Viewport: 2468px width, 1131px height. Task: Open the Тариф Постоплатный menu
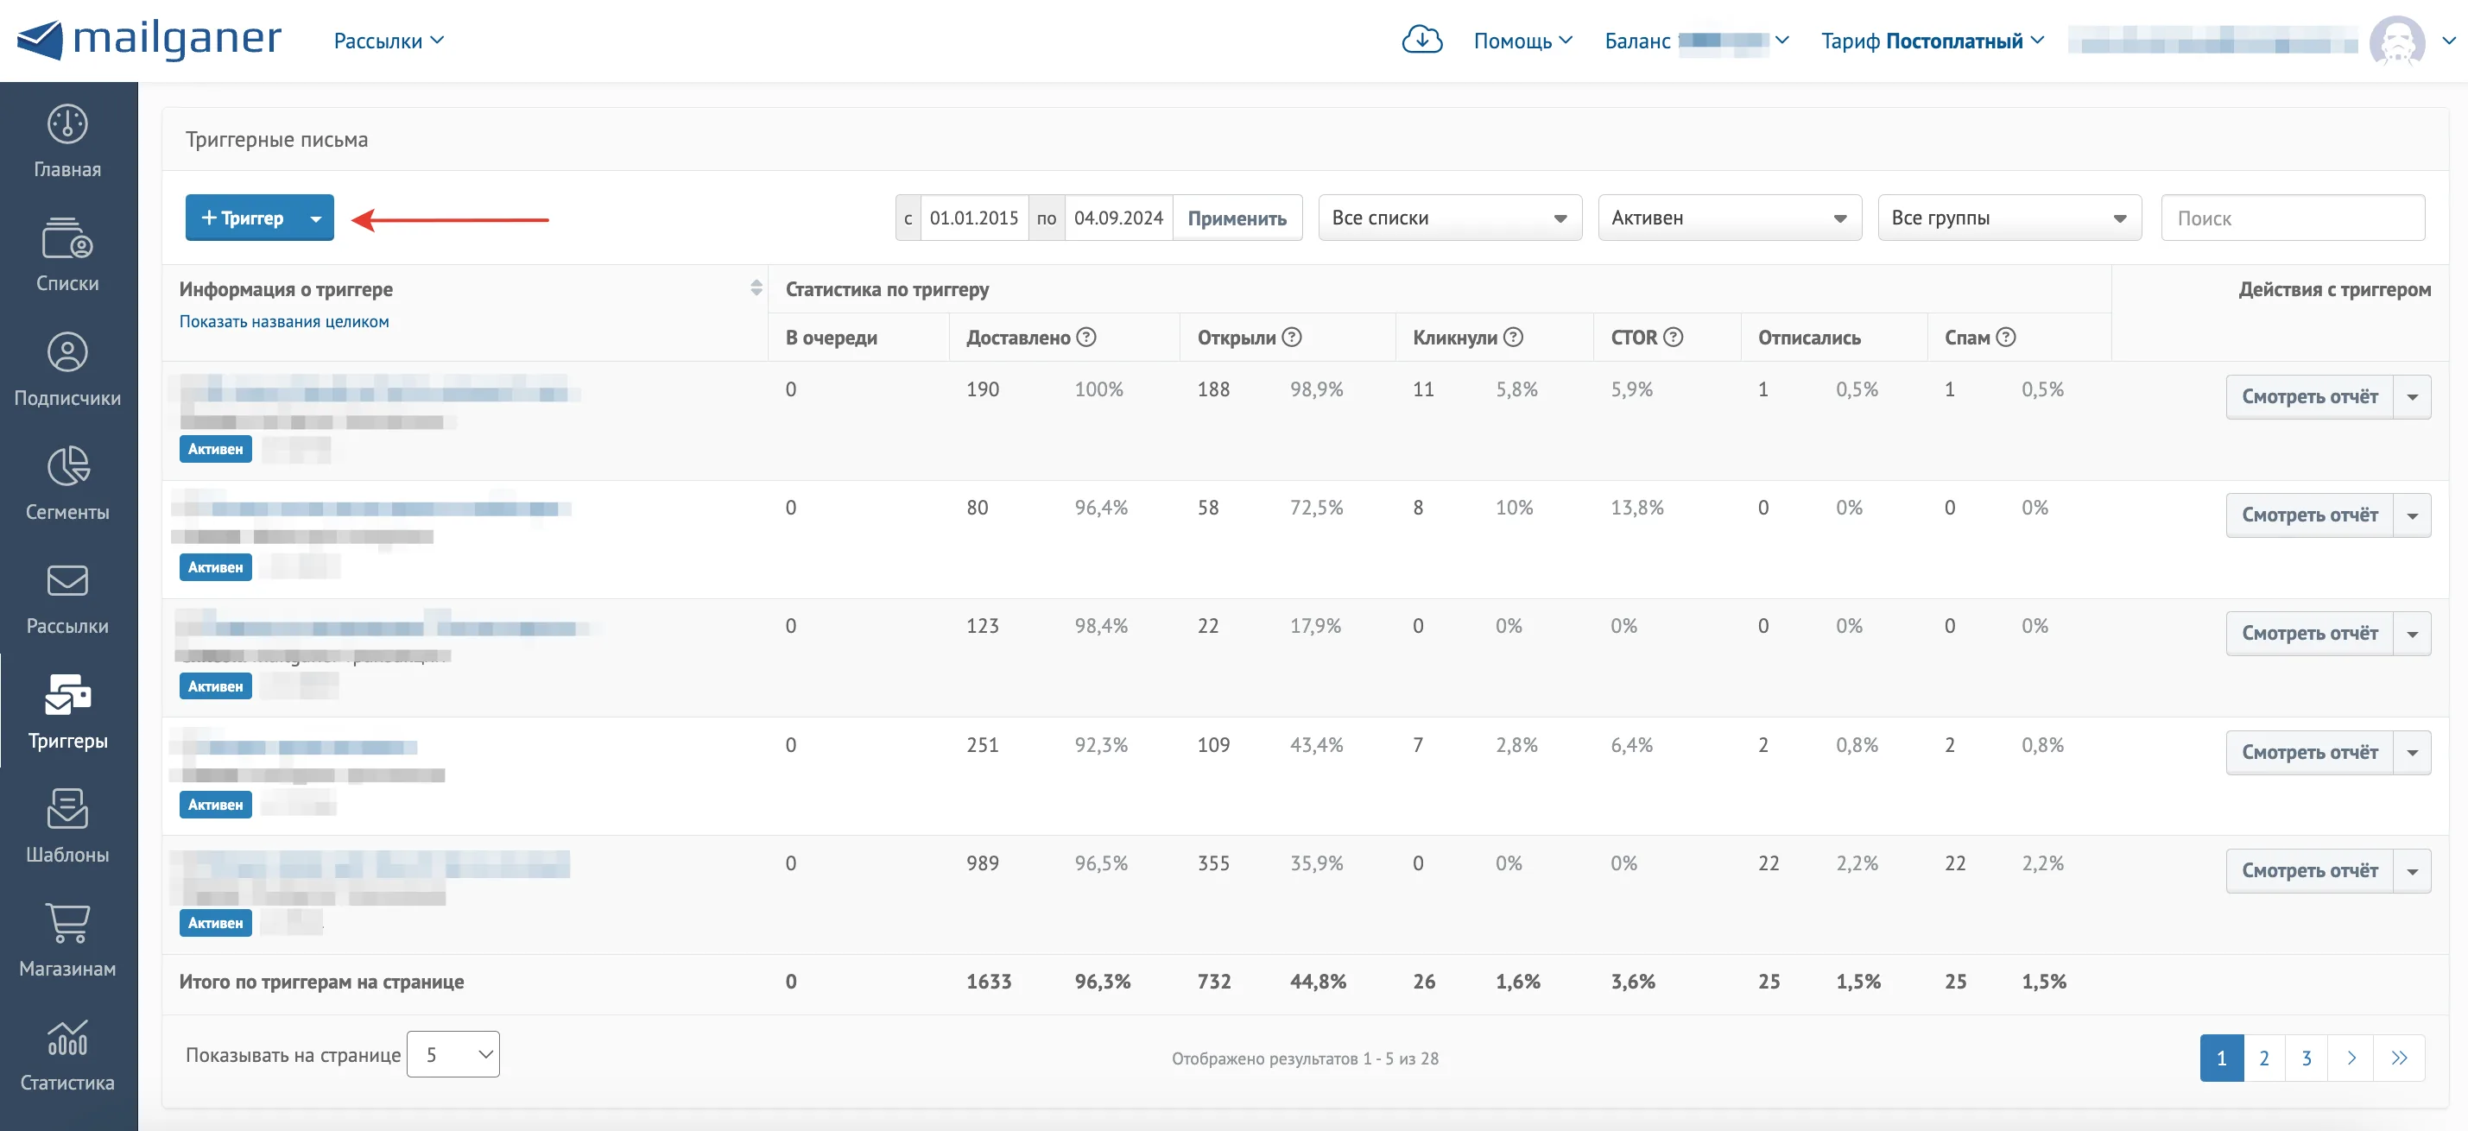pyautogui.click(x=1933, y=41)
